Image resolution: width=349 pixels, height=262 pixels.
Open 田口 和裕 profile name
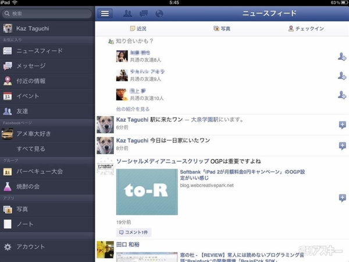(x=128, y=245)
